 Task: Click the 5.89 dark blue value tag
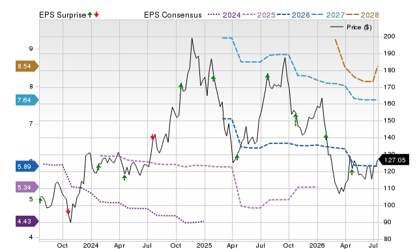(27, 167)
